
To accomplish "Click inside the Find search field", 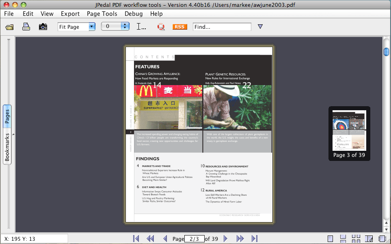I will 222,27.
